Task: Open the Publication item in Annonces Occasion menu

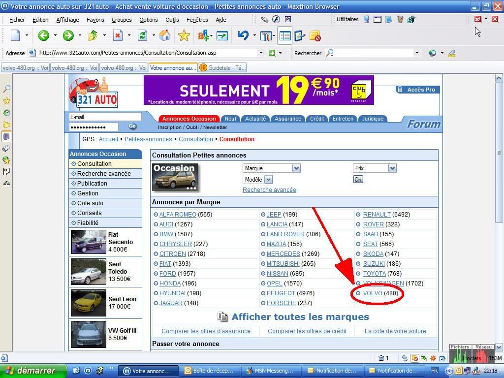Action: [x=105, y=184]
